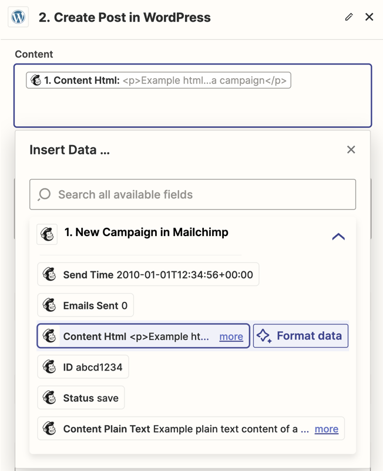Click the search magnifier icon
Image resolution: width=383 pixels, height=471 pixels.
pyautogui.click(x=45, y=194)
